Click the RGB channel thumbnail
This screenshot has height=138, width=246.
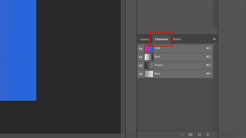(149, 48)
